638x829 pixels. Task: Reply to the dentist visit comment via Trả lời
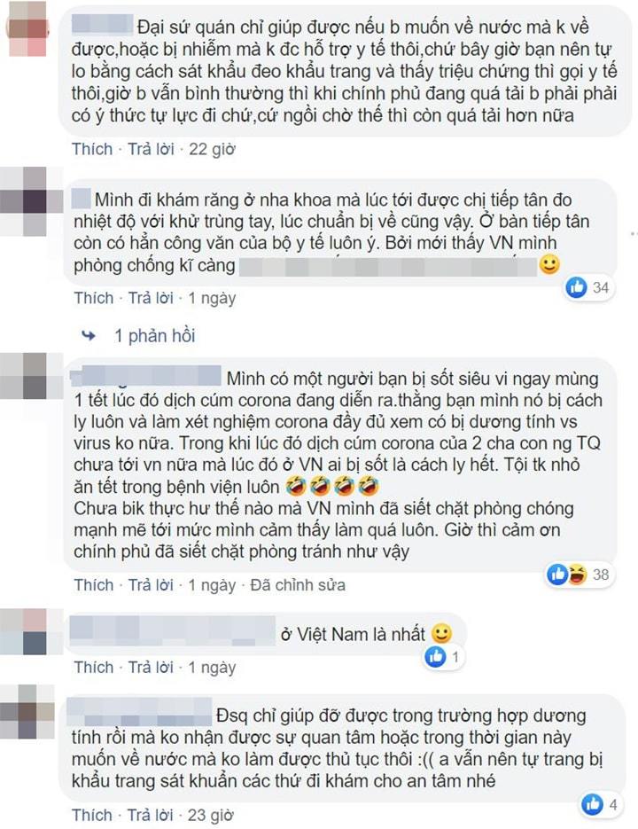[152, 298]
